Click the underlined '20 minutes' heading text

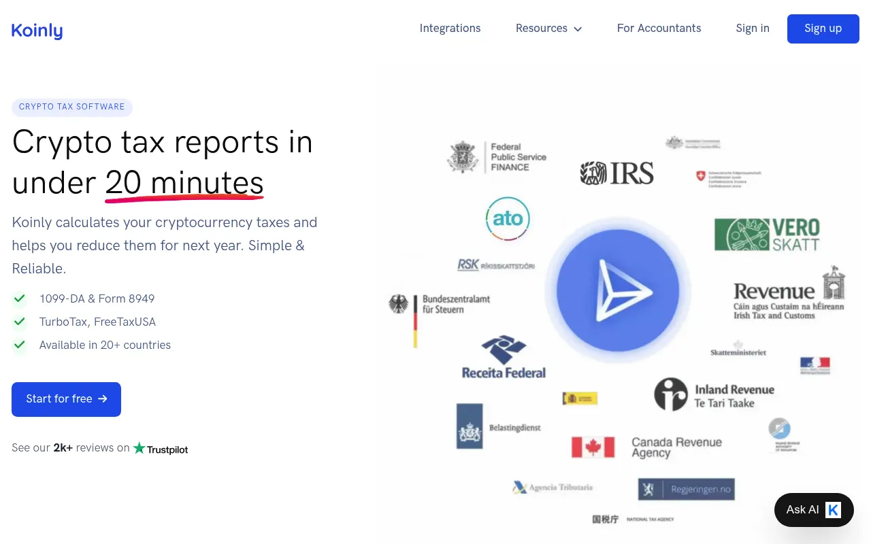[x=184, y=183]
